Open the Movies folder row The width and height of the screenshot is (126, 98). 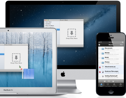pyautogui.click(x=111, y=53)
